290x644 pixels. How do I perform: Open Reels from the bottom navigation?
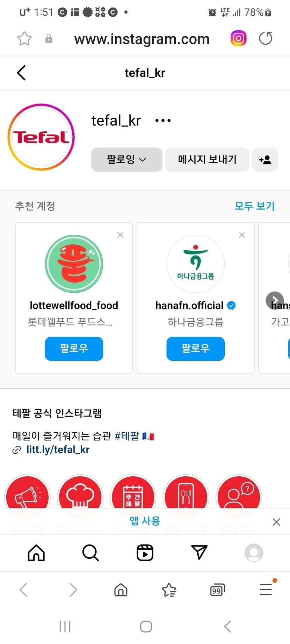click(x=145, y=553)
